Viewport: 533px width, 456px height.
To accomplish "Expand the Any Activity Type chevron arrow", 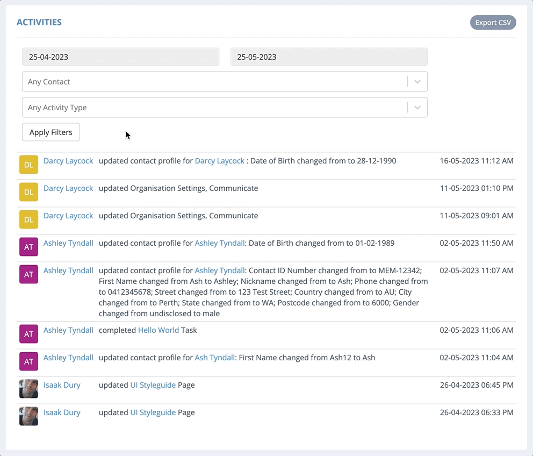I will click(x=417, y=108).
